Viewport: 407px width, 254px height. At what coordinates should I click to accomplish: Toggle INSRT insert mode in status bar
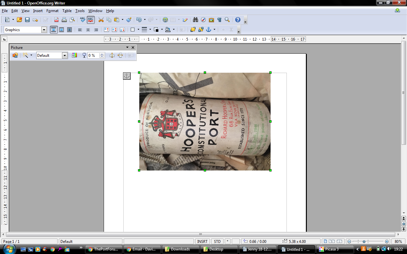[202, 241]
